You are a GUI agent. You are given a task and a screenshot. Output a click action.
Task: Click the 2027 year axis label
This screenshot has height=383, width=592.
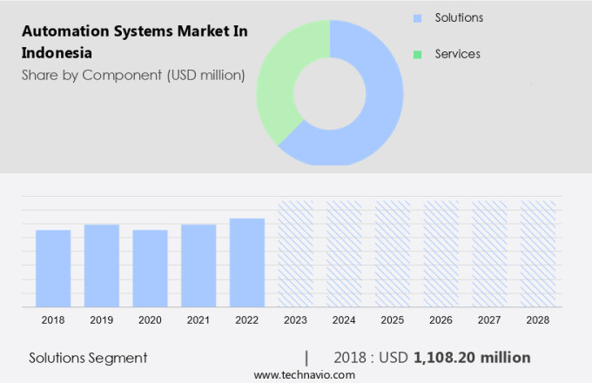tap(489, 320)
